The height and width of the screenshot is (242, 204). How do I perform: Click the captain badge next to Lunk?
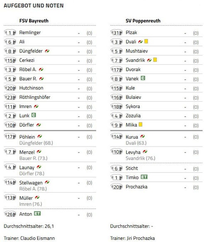click(x=34, y=115)
